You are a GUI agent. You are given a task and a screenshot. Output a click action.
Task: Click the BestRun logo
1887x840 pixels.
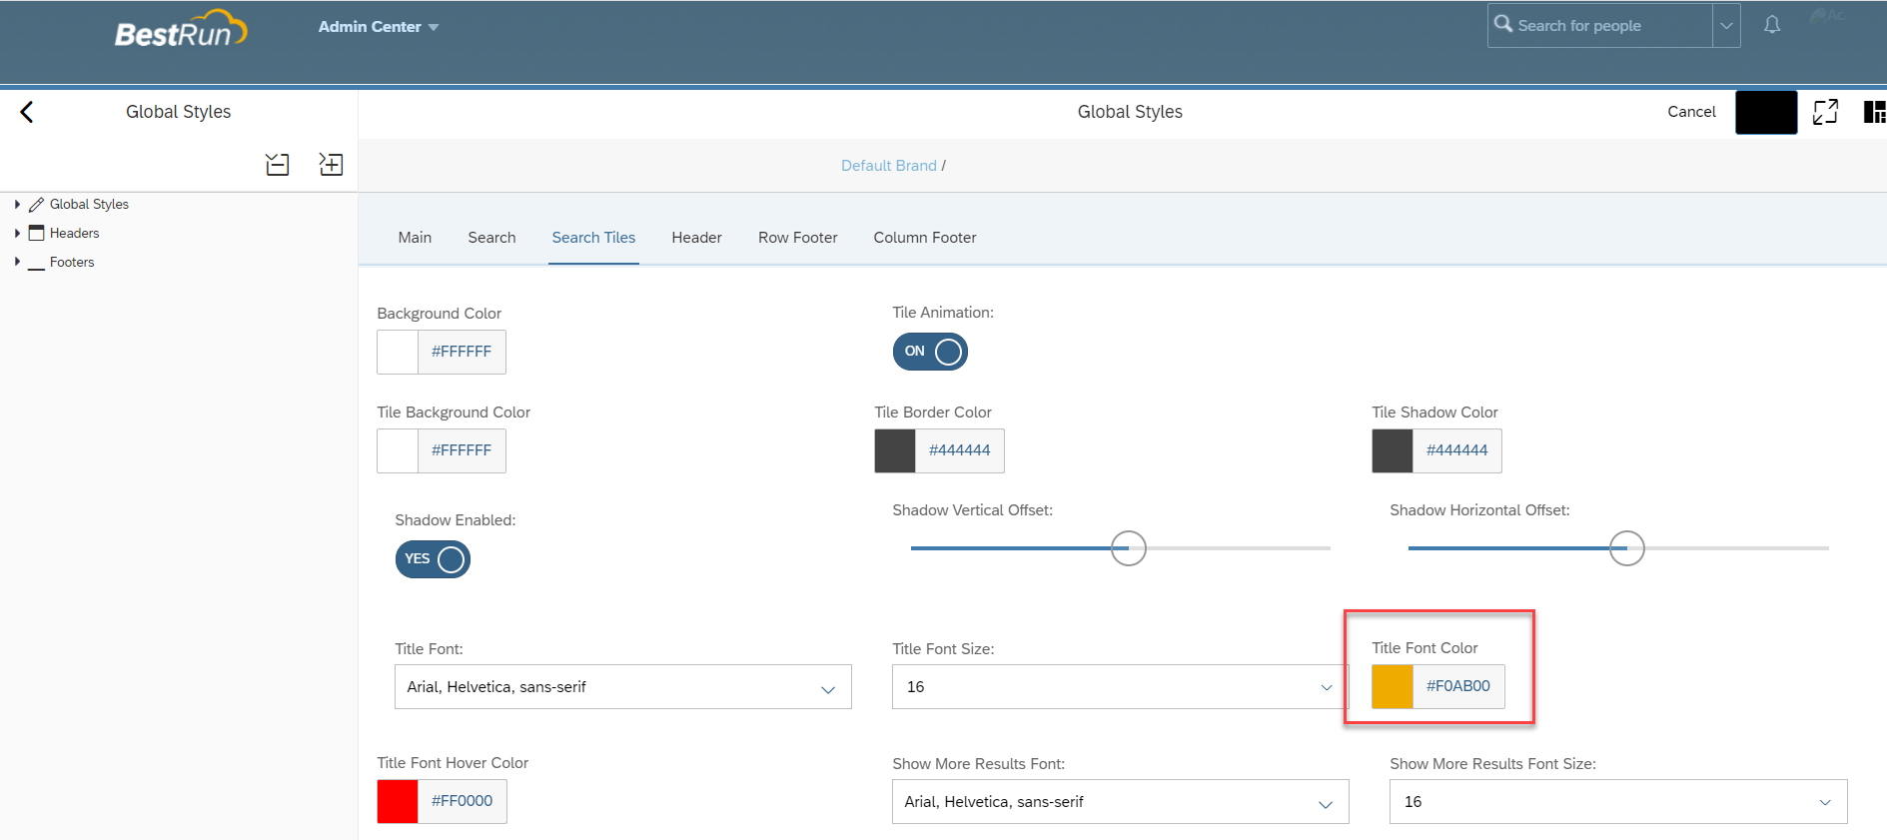click(x=181, y=29)
